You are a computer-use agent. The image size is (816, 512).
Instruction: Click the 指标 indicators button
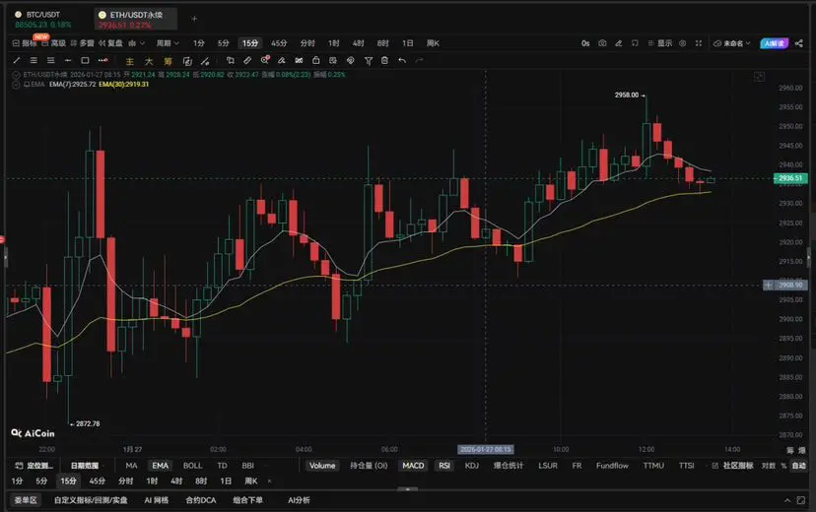(25, 43)
